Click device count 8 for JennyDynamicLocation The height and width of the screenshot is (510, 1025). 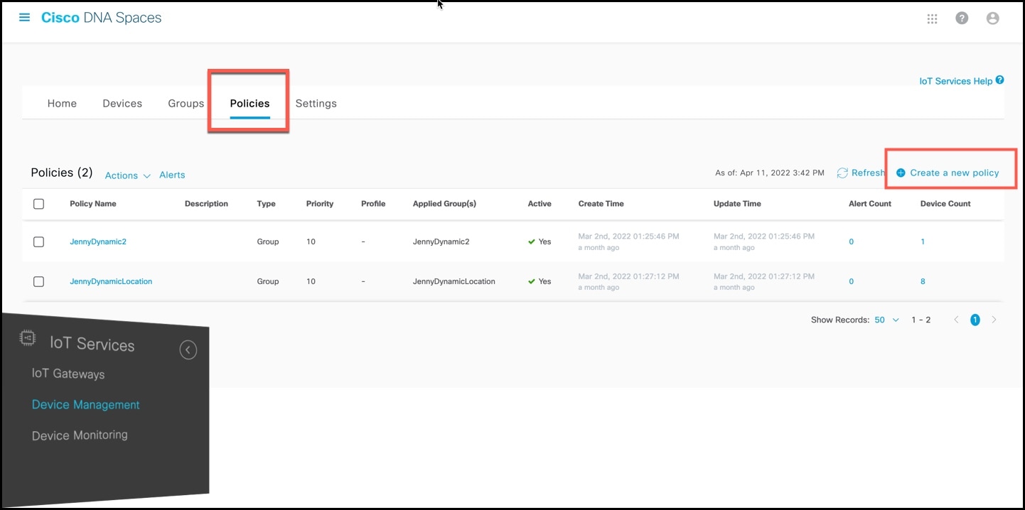pos(923,281)
